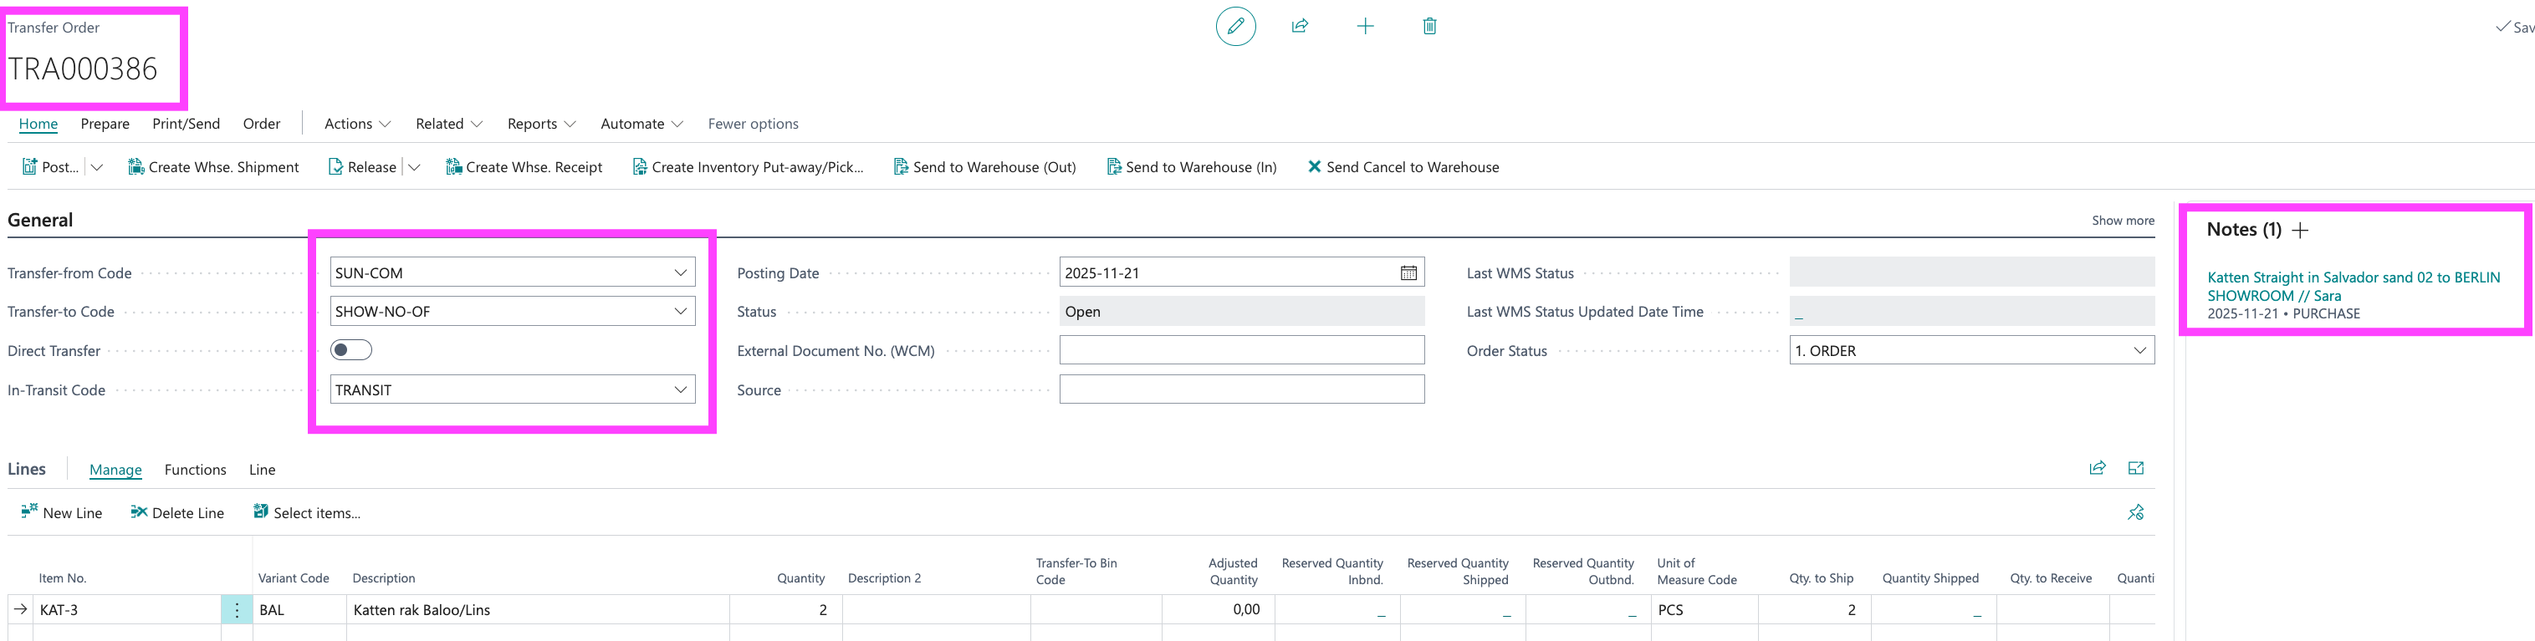Expand Lines section to full view icon
Screen dimensions: 2535x641
click(x=2135, y=469)
